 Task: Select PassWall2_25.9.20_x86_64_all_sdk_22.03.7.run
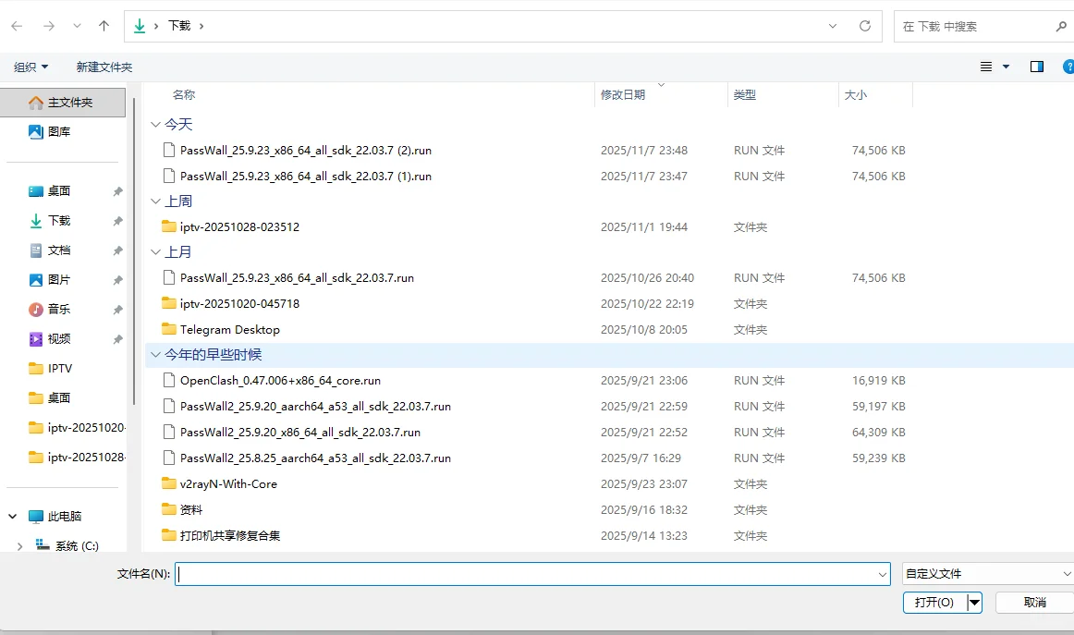(300, 433)
